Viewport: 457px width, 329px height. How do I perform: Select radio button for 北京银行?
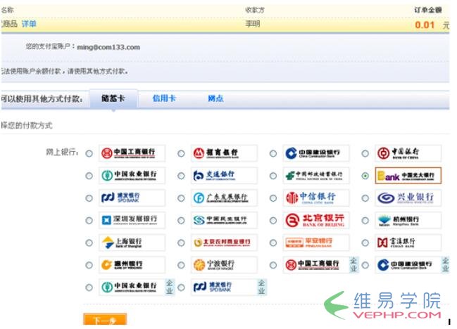pos(273,221)
